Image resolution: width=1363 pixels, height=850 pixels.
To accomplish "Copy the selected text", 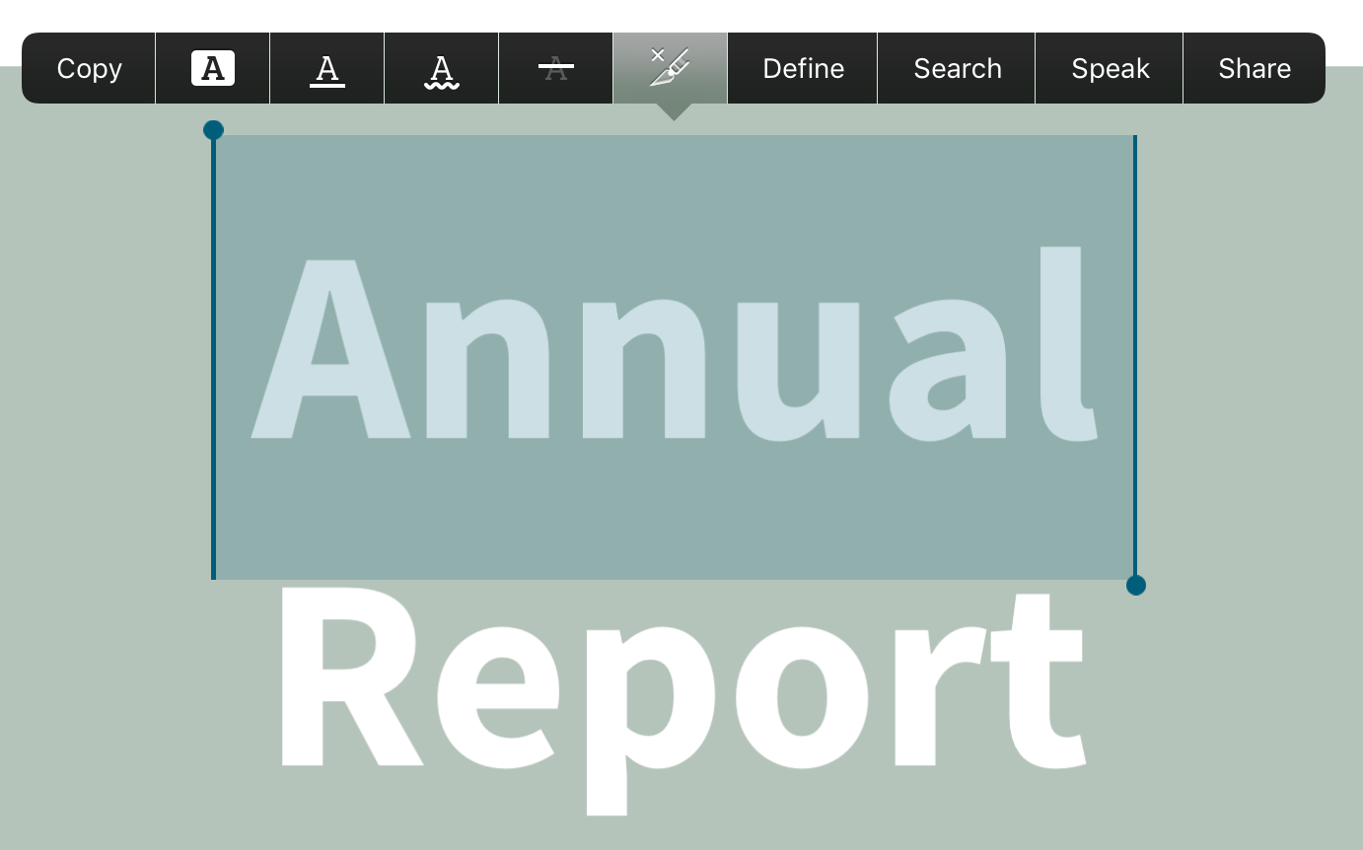I will point(89,68).
